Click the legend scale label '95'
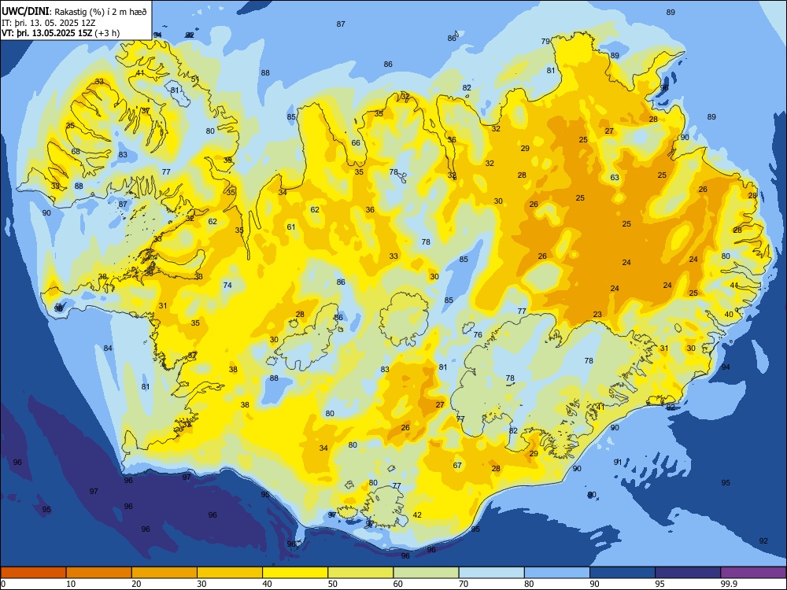787x590 pixels. [660, 584]
